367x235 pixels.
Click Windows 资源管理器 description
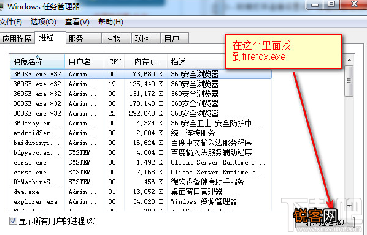pos(204,201)
